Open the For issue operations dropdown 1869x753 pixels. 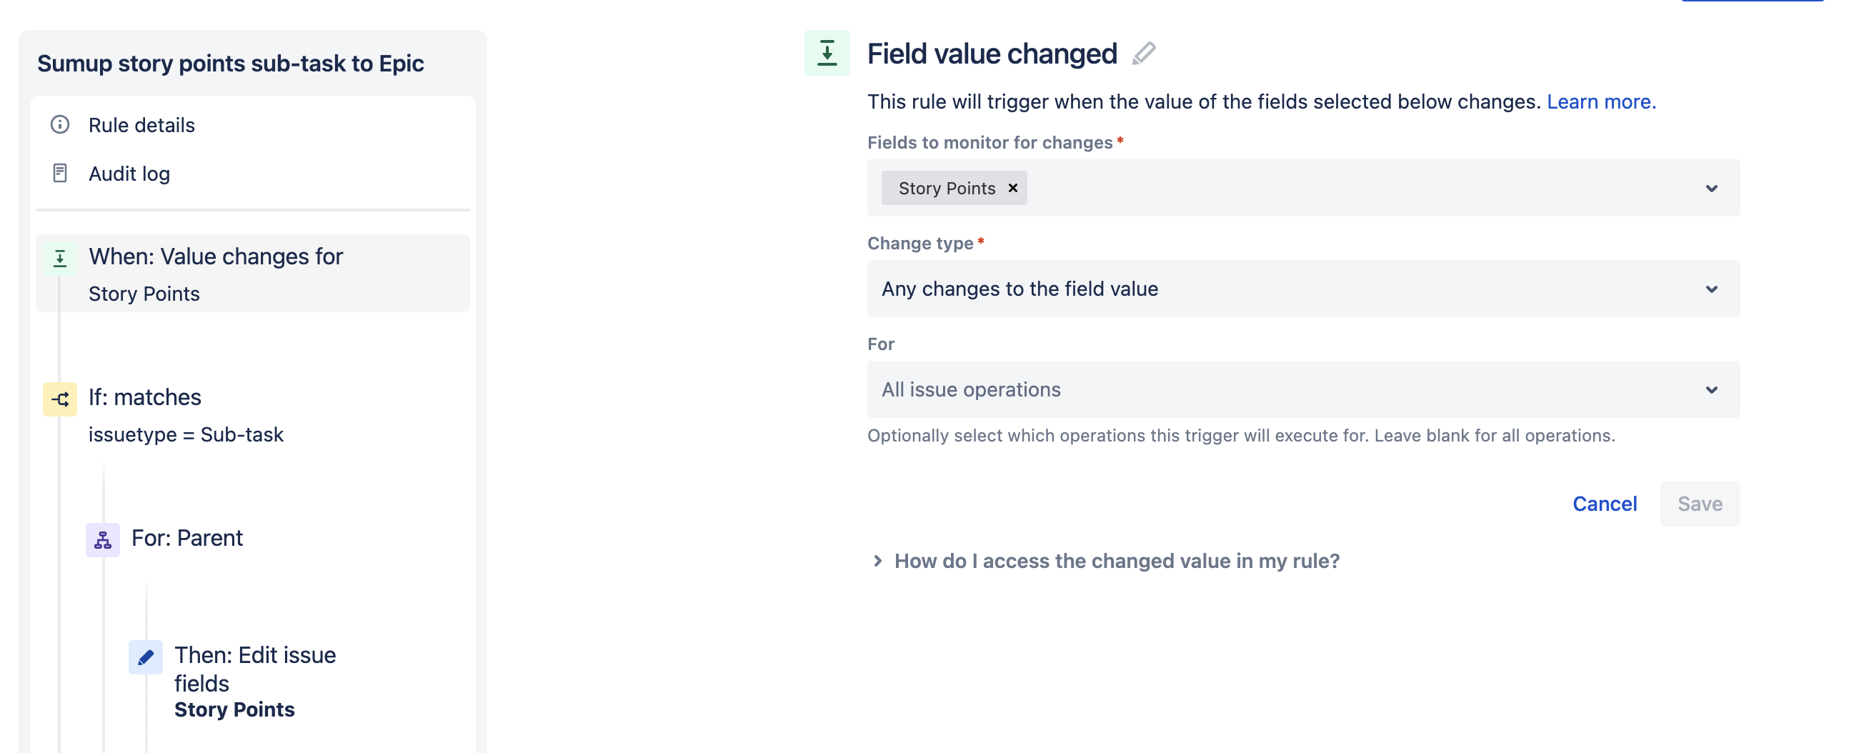(x=1711, y=389)
